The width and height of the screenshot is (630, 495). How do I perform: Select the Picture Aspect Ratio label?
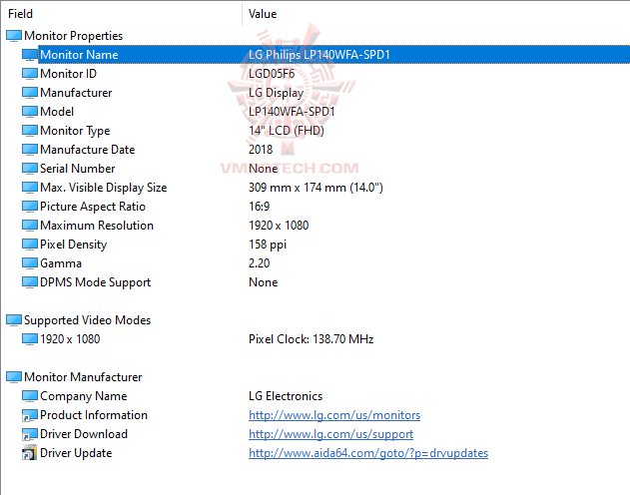click(93, 207)
